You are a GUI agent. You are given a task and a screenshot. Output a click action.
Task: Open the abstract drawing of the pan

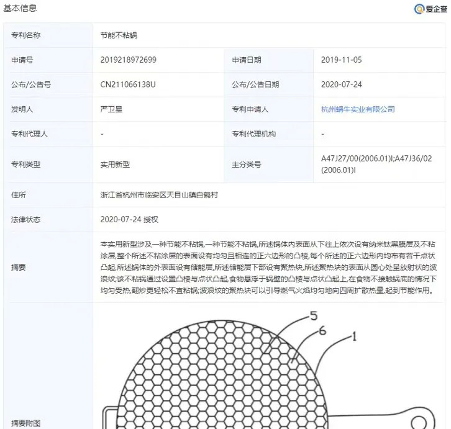269,369
